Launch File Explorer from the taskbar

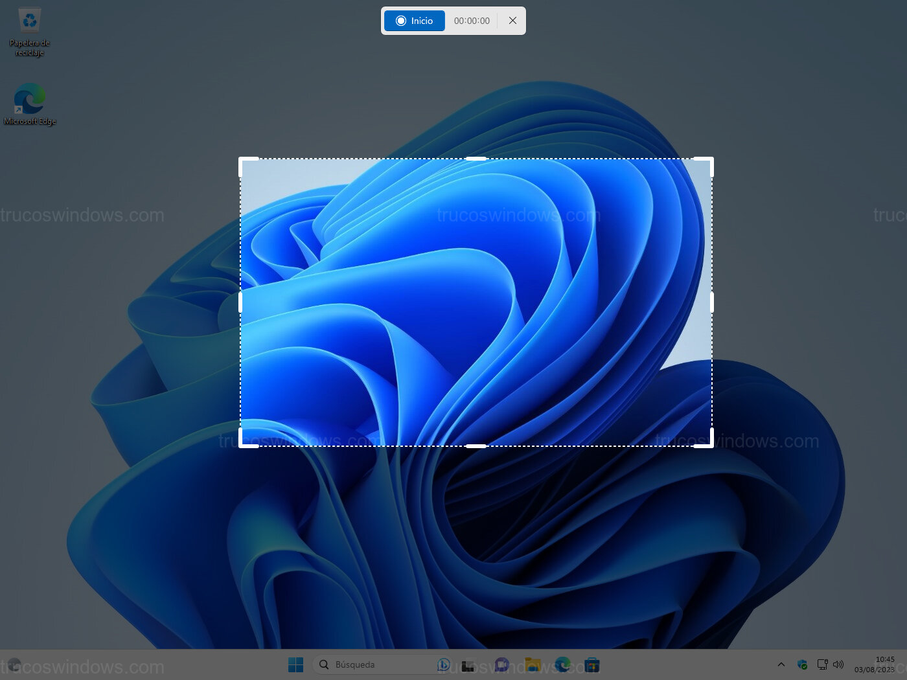pyautogui.click(x=533, y=665)
